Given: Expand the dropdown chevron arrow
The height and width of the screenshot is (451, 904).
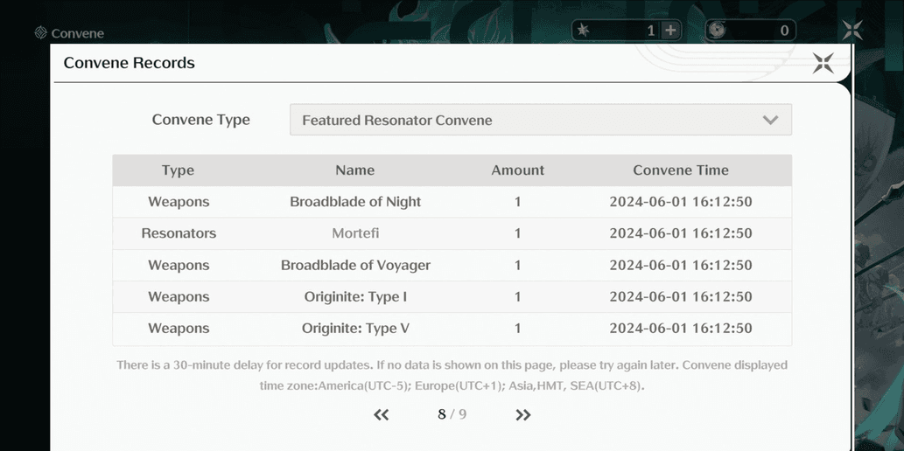Looking at the screenshot, I should tap(770, 120).
